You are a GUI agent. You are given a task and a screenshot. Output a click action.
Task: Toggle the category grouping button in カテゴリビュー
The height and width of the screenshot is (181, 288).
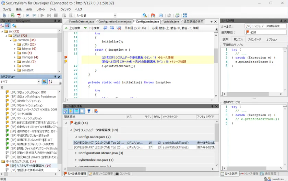[x=45, y=82]
